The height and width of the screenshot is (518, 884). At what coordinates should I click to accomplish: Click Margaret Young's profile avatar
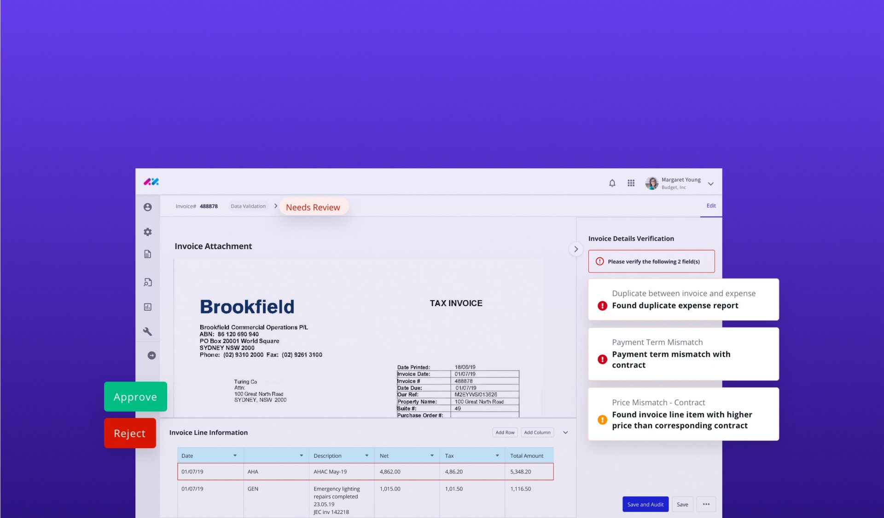pyautogui.click(x=651, y=183)
